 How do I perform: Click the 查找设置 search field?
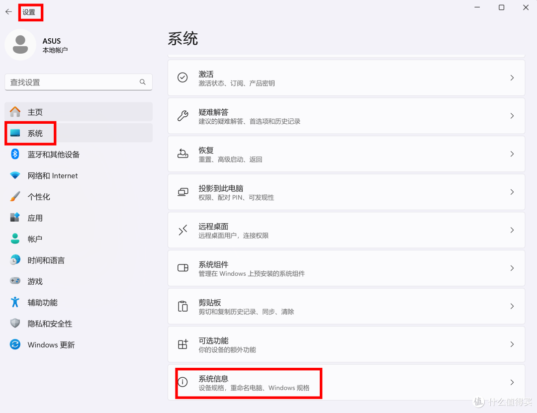click(x=79, y=82)
